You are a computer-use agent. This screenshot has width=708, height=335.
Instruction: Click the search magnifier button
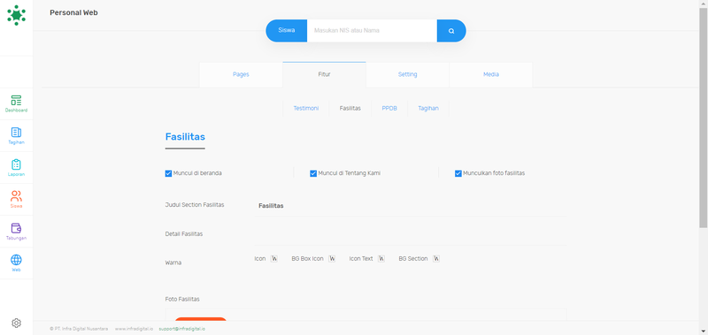point(451,31)
